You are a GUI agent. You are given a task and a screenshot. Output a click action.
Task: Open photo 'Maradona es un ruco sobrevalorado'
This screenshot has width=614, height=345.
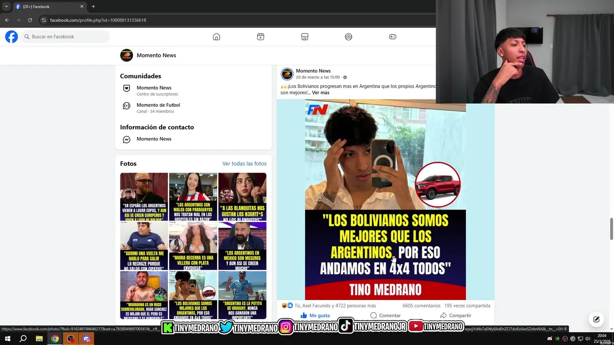click(x=144, y=295)
